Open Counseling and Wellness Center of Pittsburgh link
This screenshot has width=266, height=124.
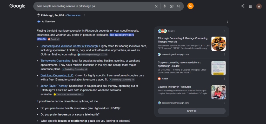tap(69, 46)
